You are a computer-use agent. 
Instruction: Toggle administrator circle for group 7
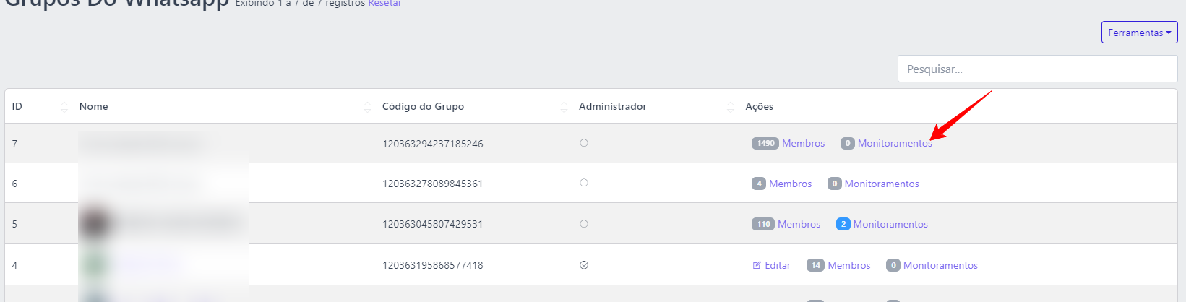pyautogui.click(x=584, y=143)
